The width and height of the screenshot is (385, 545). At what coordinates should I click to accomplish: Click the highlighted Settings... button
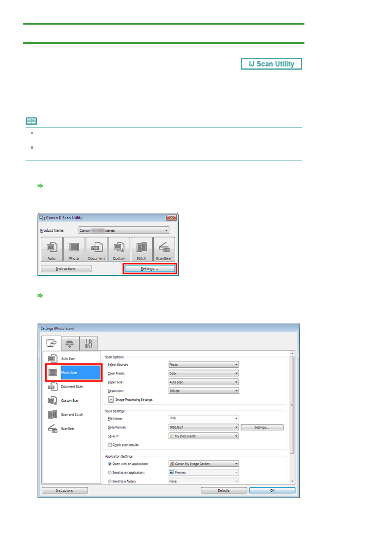tap(149, 269)
